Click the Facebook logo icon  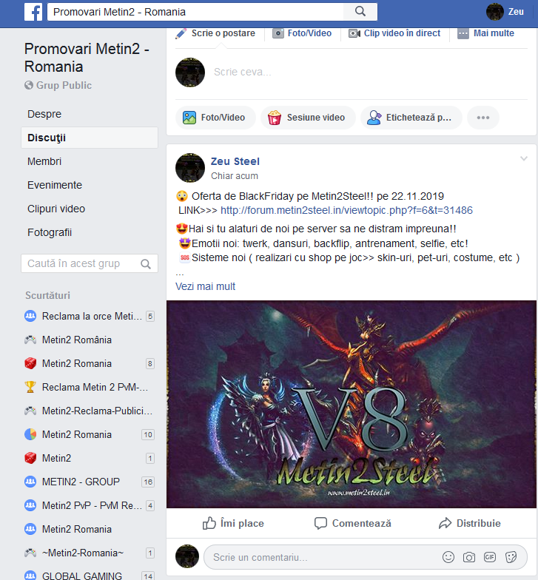[33, 12]
